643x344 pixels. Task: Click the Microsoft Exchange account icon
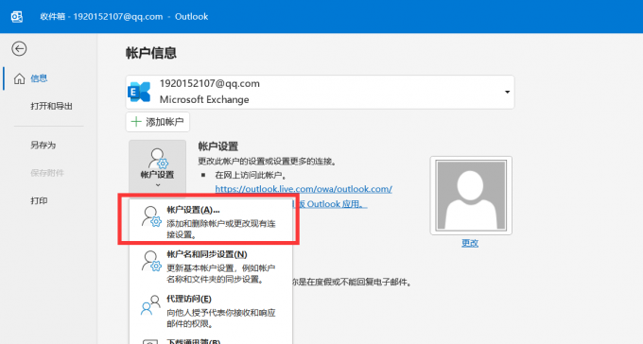139,92
